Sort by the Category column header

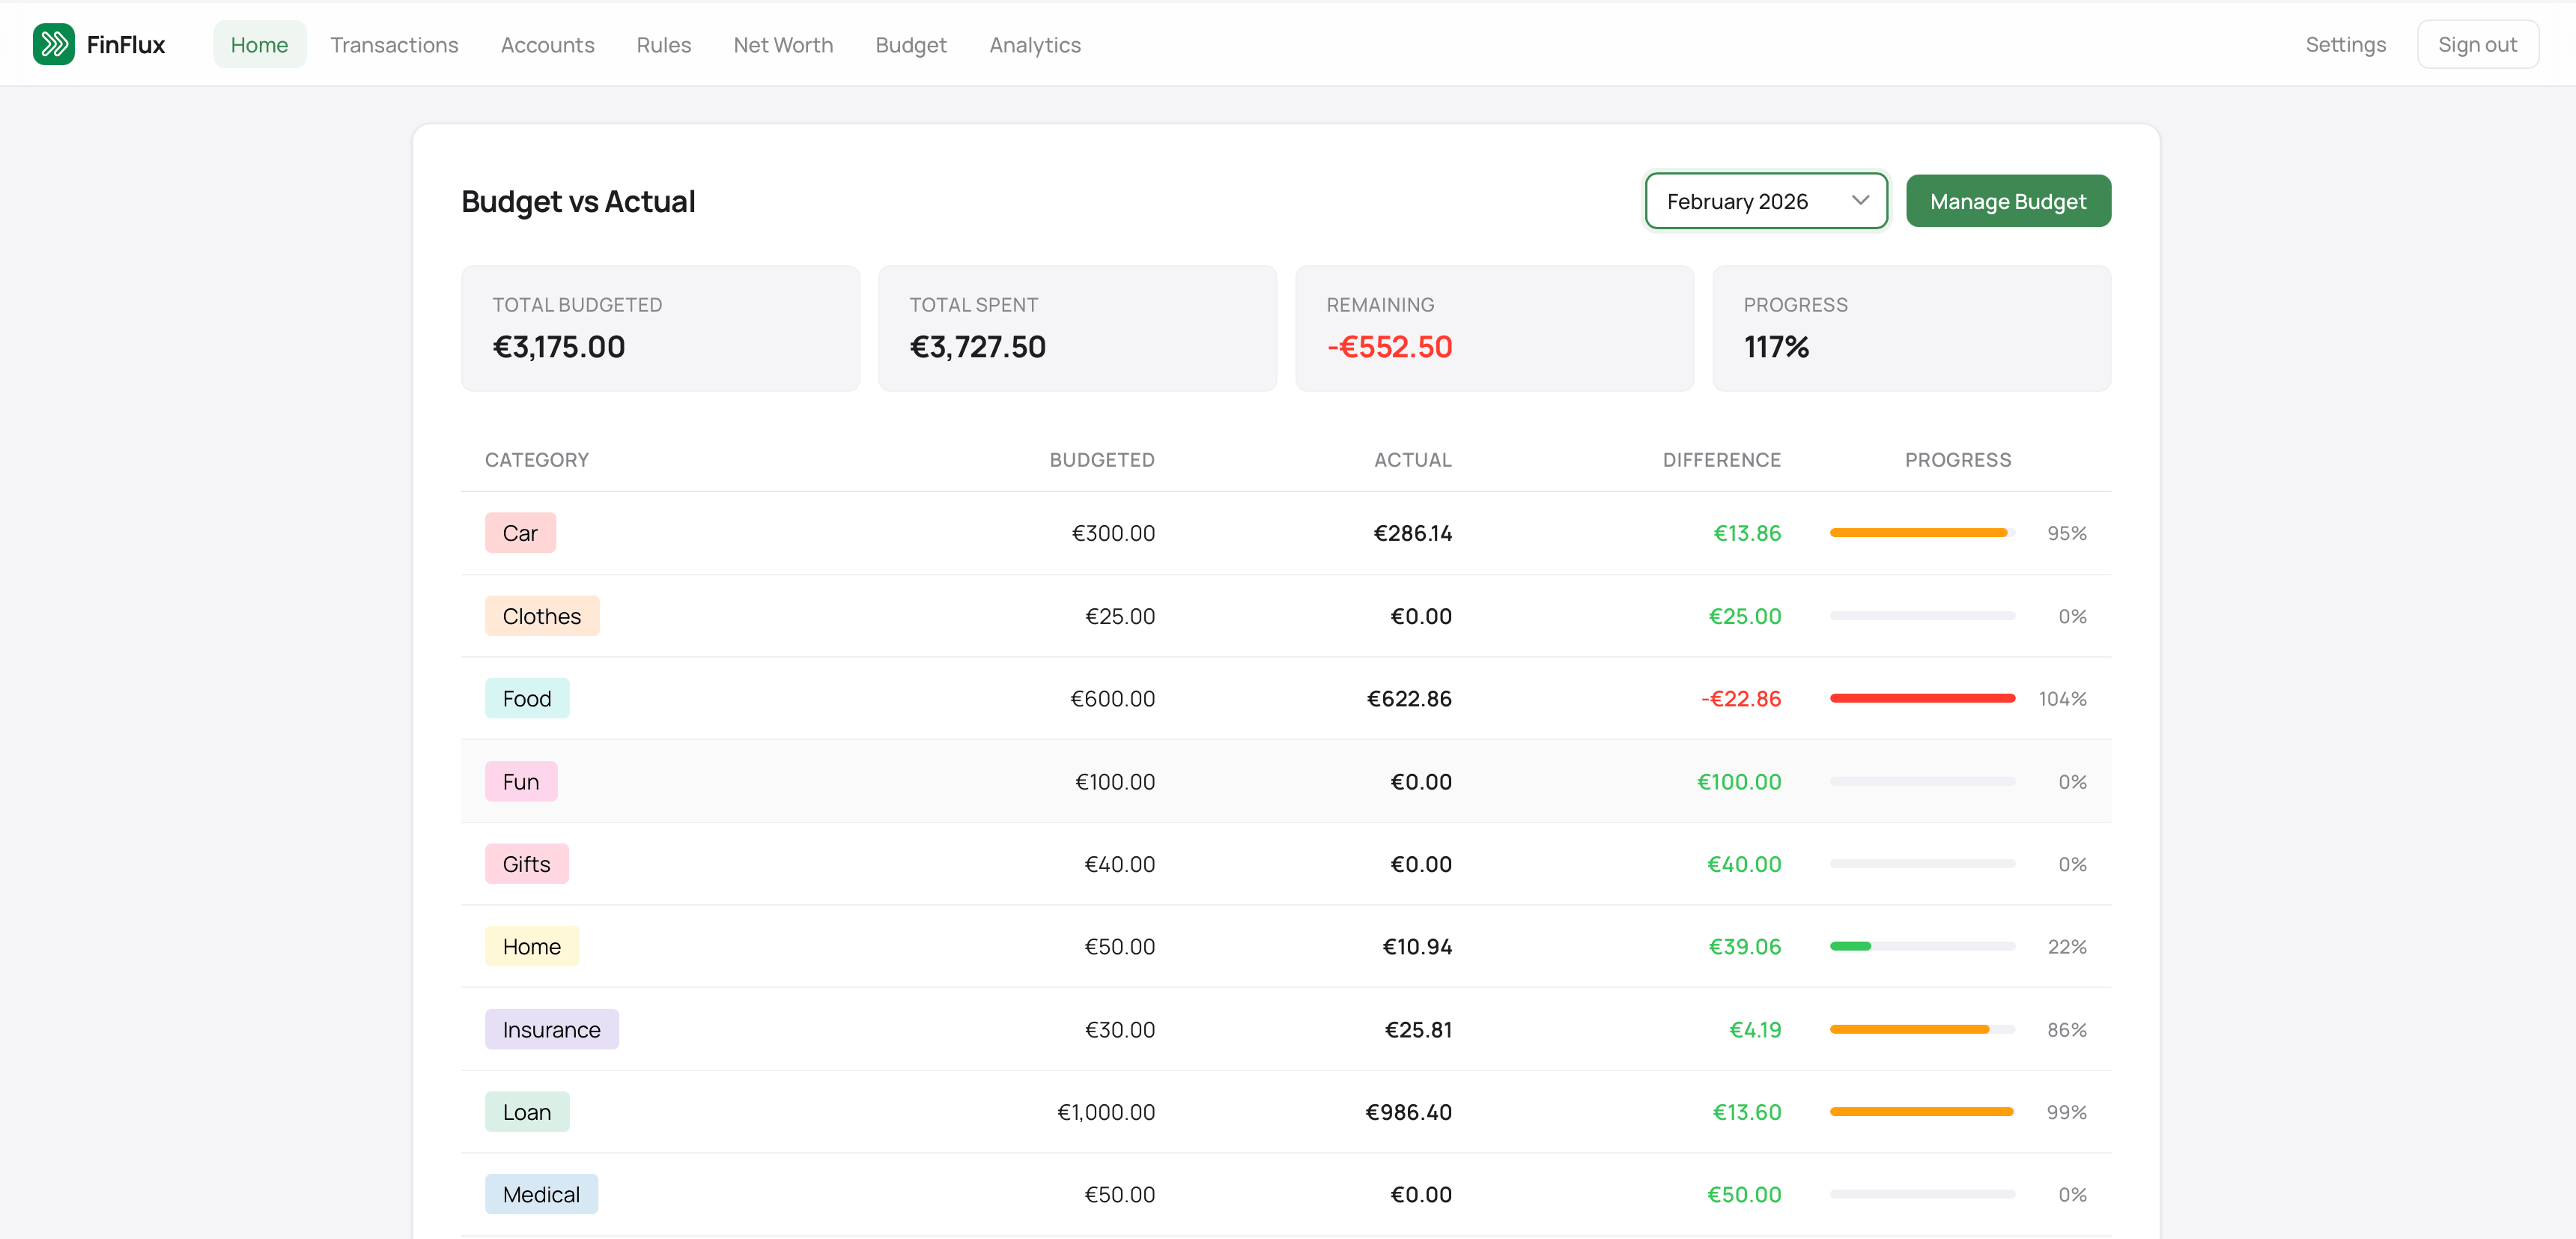[x=537, y=460]
